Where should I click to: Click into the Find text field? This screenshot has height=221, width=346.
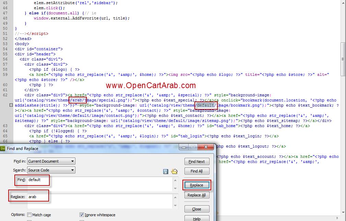[x=100, y=184]
